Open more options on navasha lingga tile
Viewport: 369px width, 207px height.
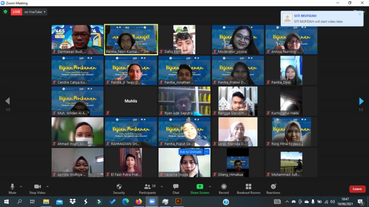tap(206, 152)
